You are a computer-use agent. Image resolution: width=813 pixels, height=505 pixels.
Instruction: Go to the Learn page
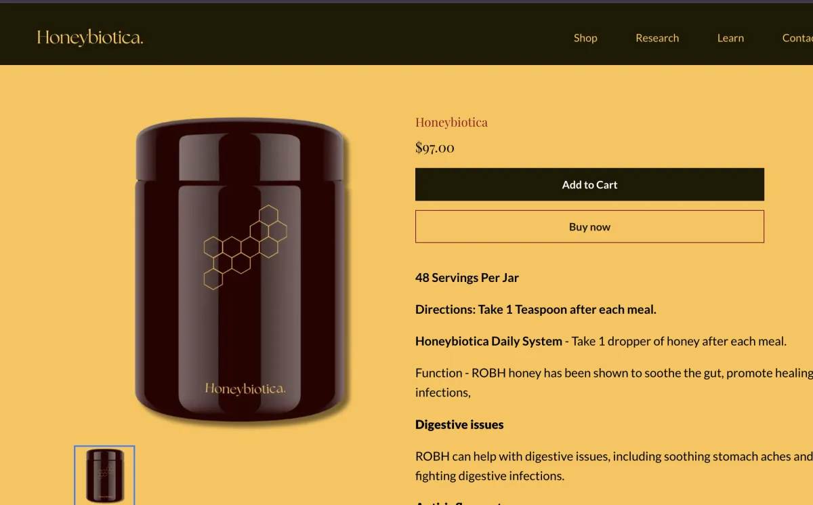pos(730,38)
